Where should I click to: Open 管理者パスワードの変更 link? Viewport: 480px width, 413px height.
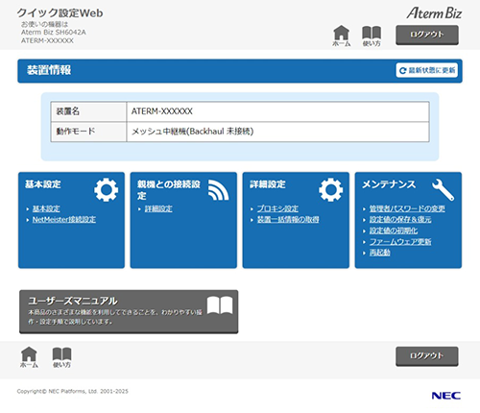[x=407, y=208]
